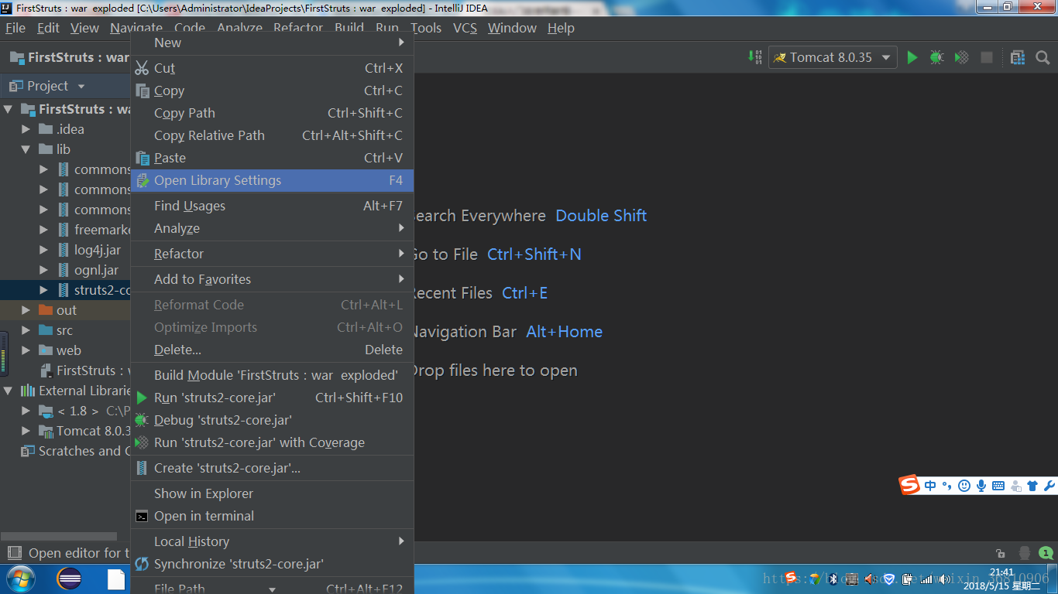The width and height of the screenshot is (1058, 594).
Task: Toggle tool window buttons icon bottom-left
Action: tap(14, 553)
